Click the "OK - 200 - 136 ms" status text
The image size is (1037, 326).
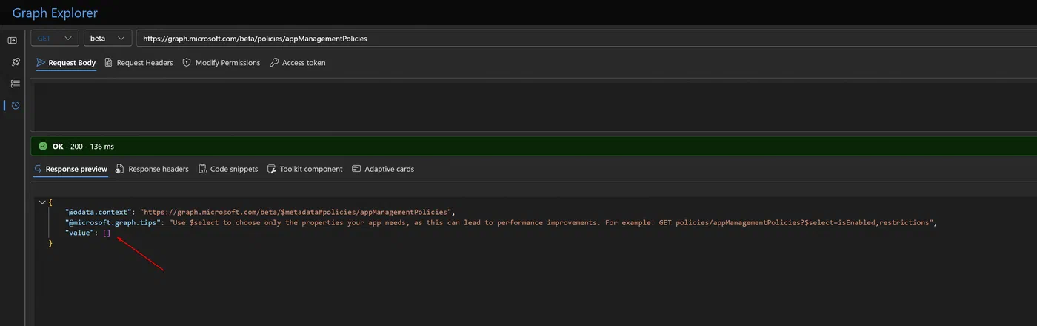click(x=83, y=147)
